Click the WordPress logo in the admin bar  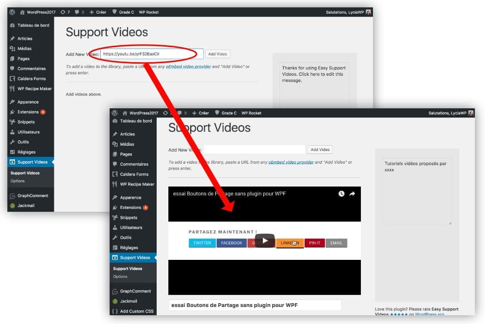click(114, 113)
